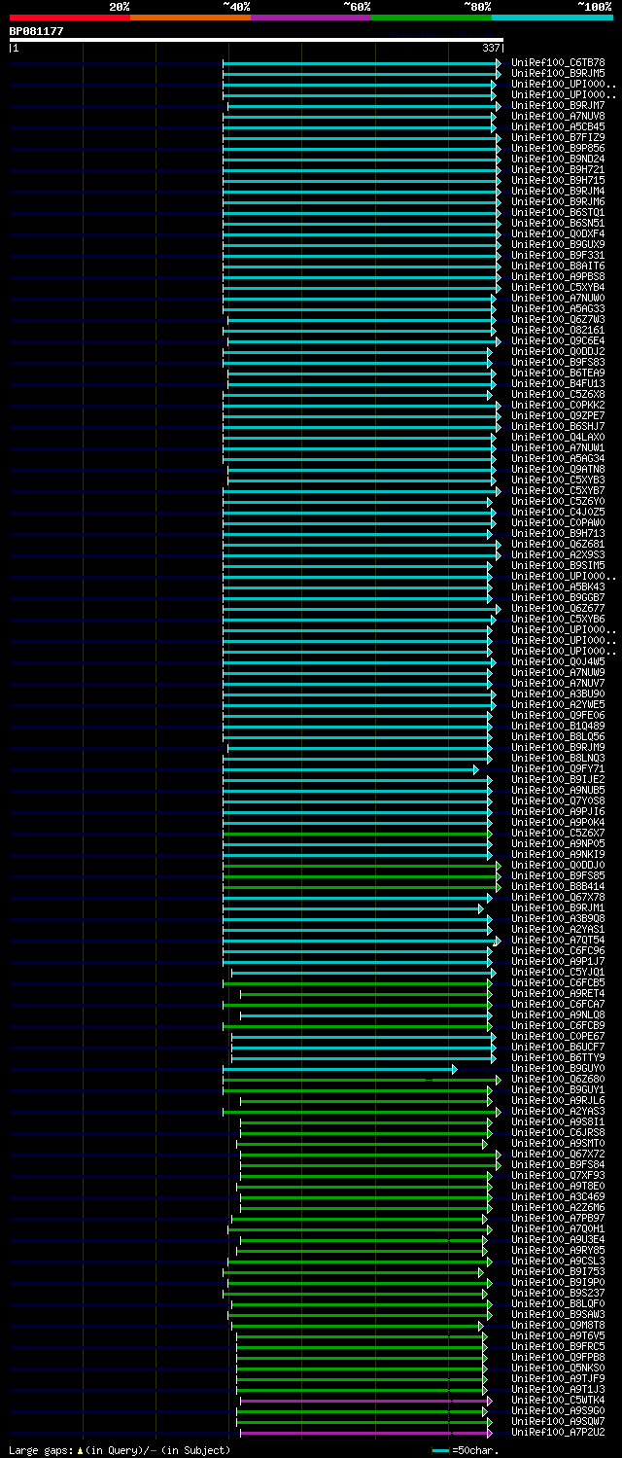Open the UniRef100_B7FIZ9 hit label
622x1458 pixels.
558,137
